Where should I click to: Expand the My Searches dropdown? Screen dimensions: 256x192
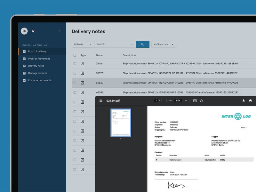point(164,44)
